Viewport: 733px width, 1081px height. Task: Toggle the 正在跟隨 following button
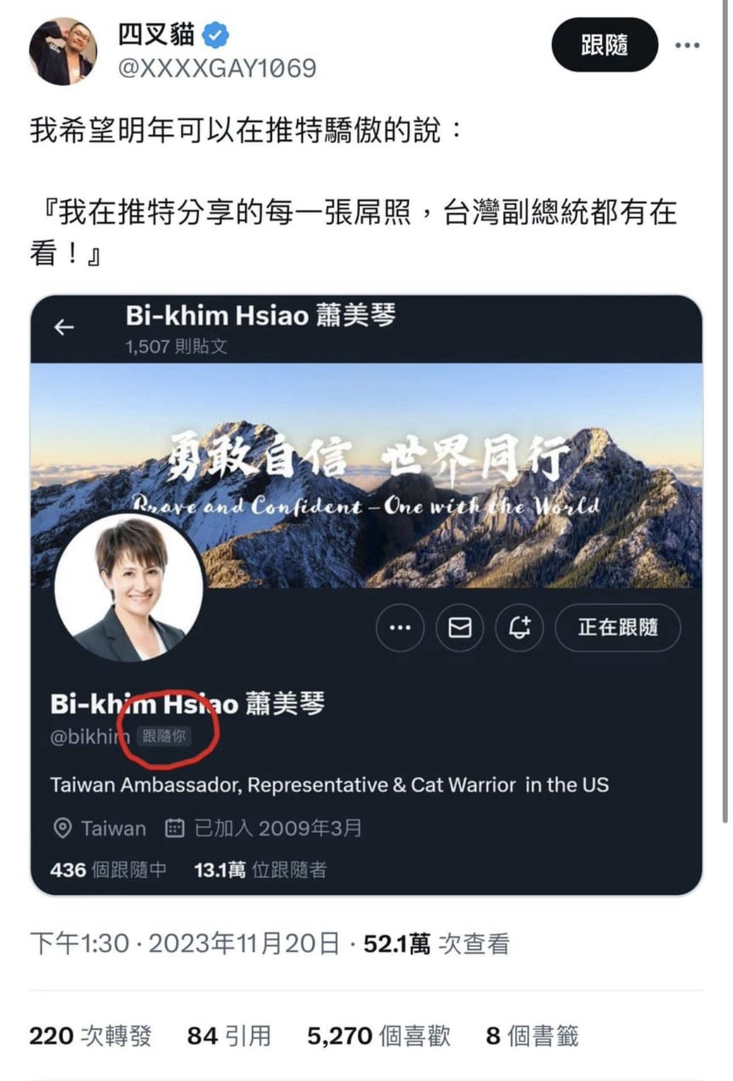click(x=618, y=627)
